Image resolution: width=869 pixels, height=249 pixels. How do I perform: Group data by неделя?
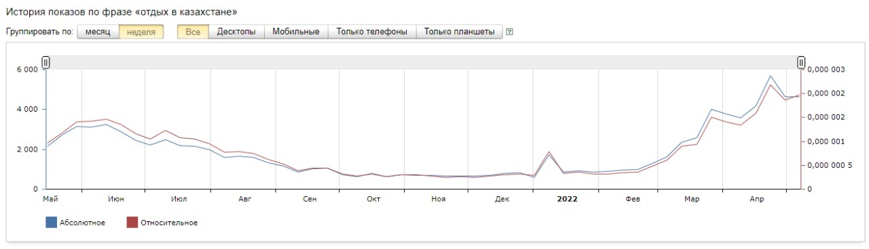click(141, 32)
